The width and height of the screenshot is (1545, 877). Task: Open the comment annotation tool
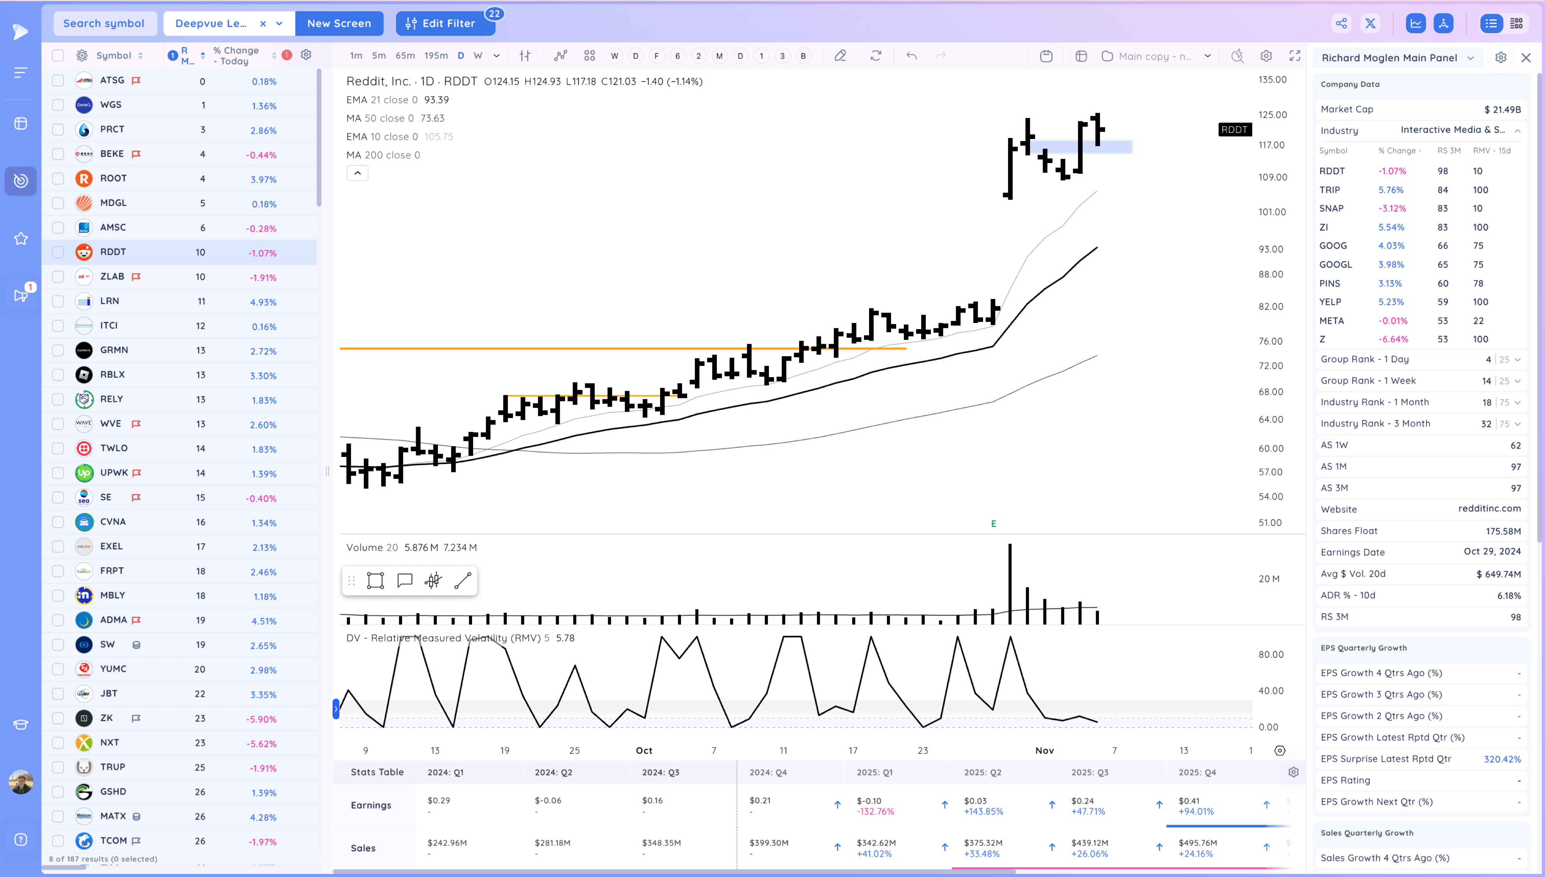point(405,581)
